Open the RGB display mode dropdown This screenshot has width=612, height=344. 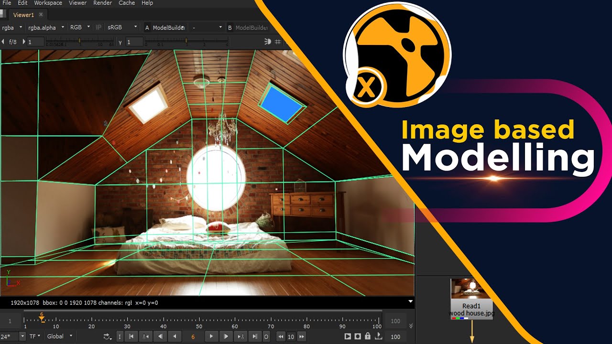(x=80, y=28)
